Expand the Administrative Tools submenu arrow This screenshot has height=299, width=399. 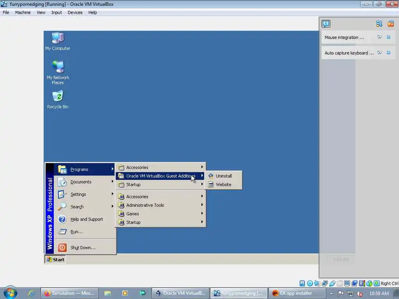pos(202,205)
